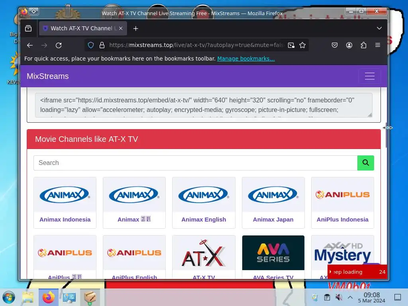
Task: Open the Firefox application menu
Action: coord(378,45)
